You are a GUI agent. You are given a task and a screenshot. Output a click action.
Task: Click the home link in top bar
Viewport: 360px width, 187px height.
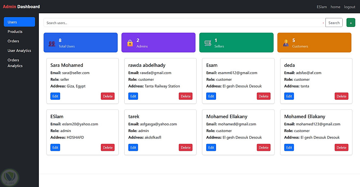335,7
